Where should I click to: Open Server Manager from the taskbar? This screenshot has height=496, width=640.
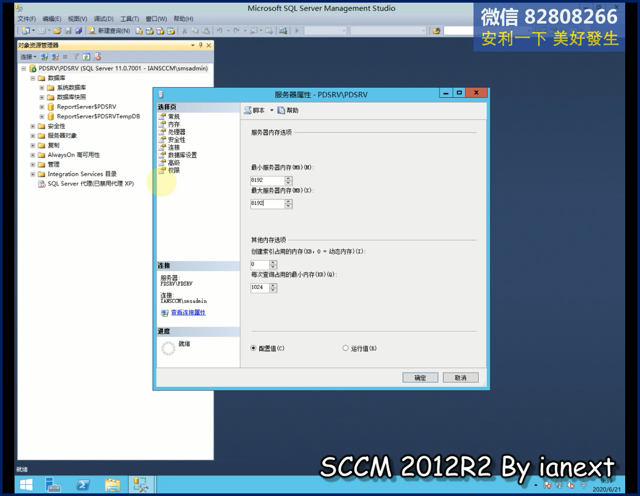tap(53, 484)
